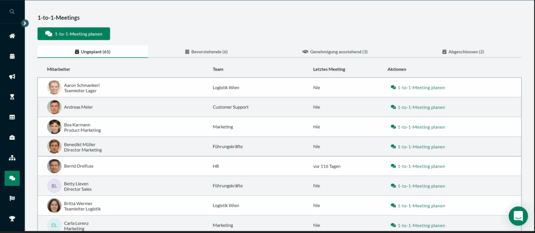Open the Abgeschlossen (2) tab

(x=463, y=52)
